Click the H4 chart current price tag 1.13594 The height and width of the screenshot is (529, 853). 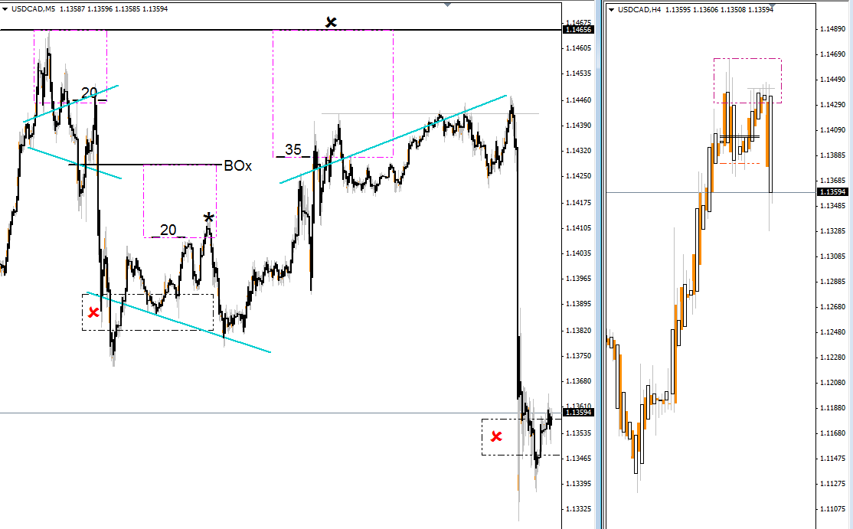[x=832, y=192]
